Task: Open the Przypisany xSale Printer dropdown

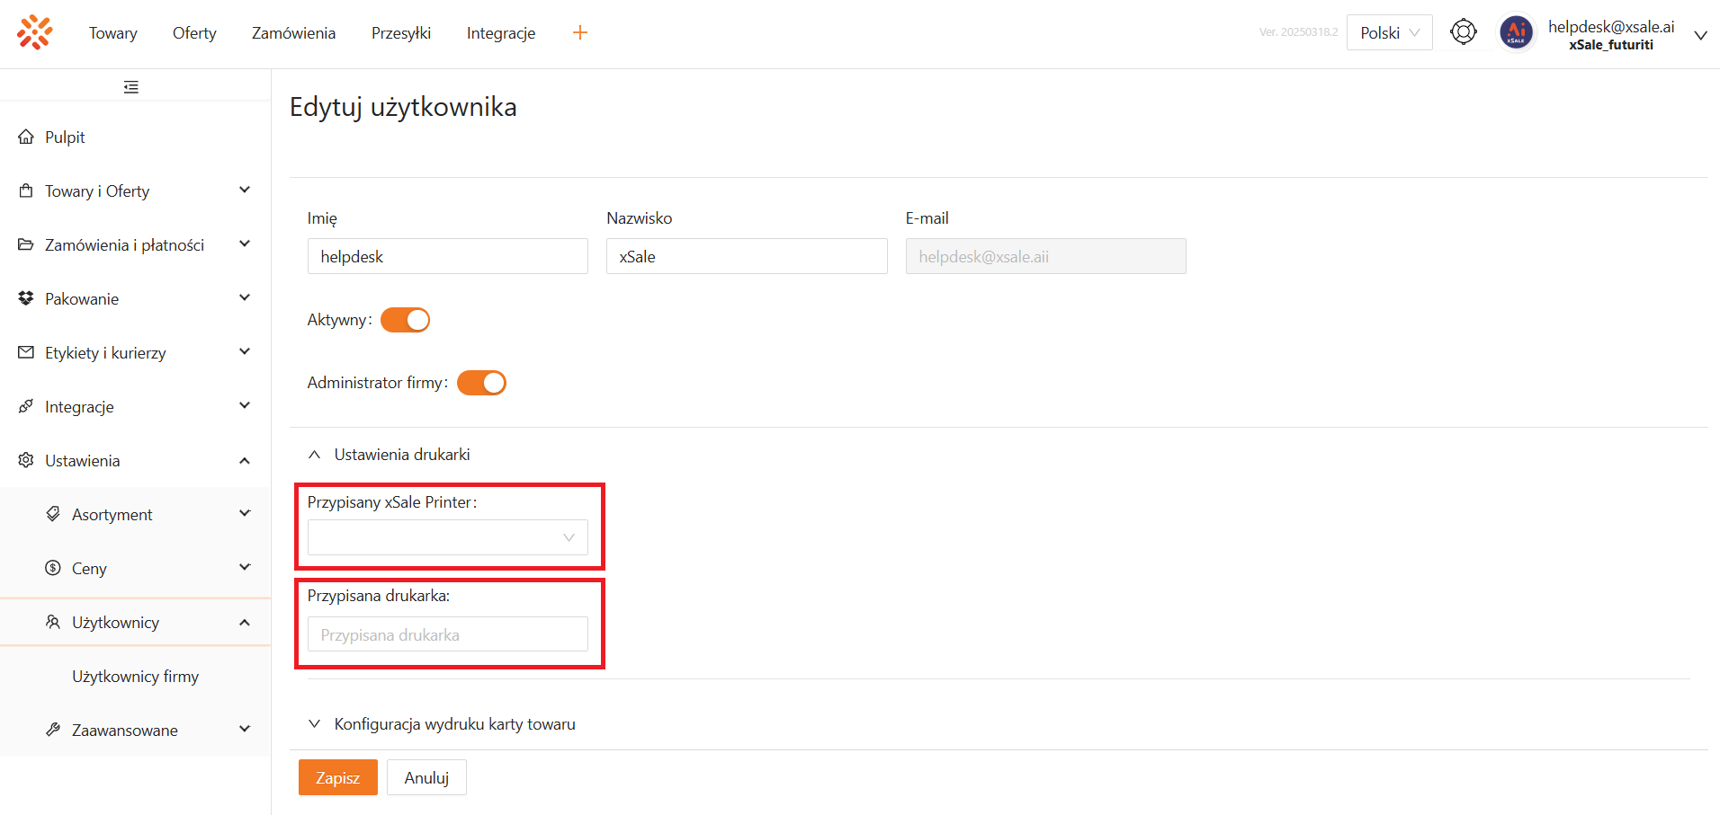Action: tap(447, 537)
